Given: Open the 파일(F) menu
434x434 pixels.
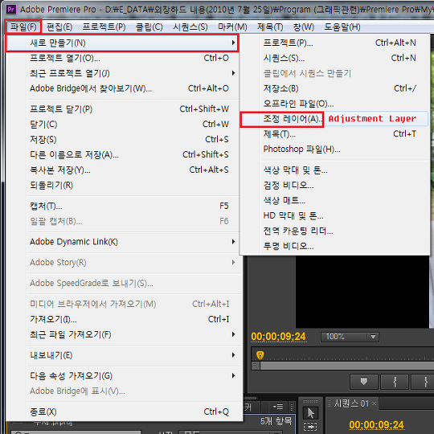Looking at the screenshot, I should [x=23, y=27].
